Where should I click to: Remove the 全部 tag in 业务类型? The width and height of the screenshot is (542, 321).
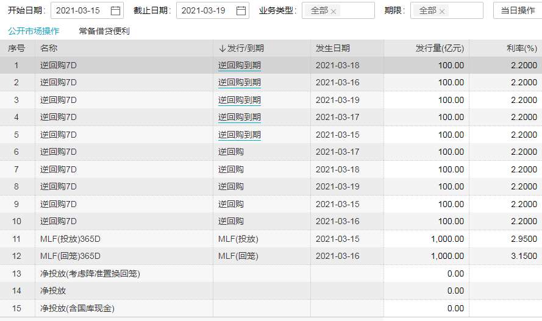click(x=333, y=12)
